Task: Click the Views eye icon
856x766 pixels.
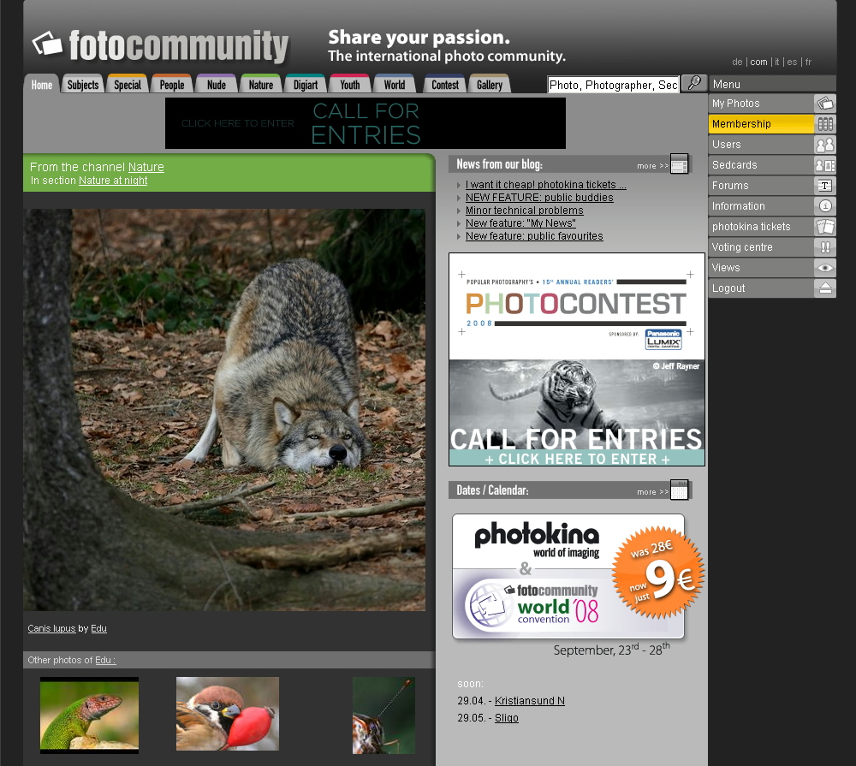Action: click(x=825, y=268)
